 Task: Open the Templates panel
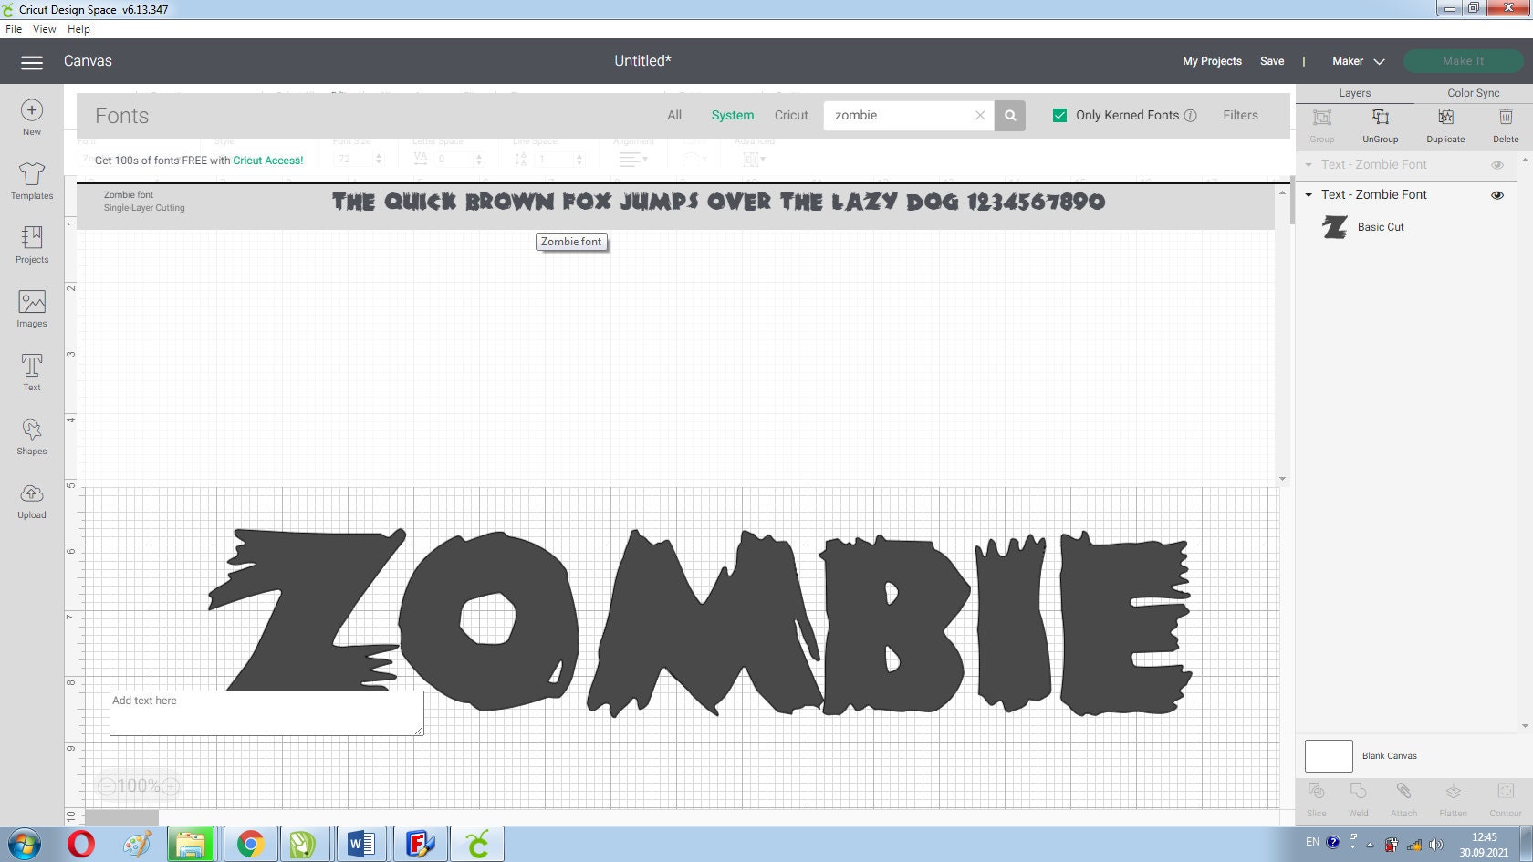[x=31, y=182]
